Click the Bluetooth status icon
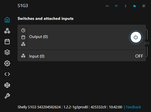 (x=125, y=6)
